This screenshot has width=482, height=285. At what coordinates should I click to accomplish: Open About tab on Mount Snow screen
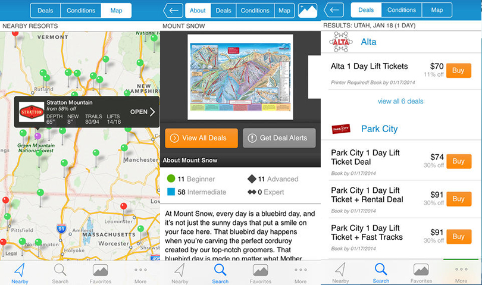198,11
